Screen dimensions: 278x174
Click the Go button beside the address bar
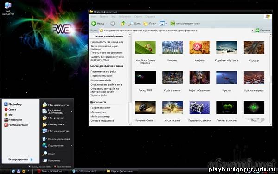tap(263, 31)
